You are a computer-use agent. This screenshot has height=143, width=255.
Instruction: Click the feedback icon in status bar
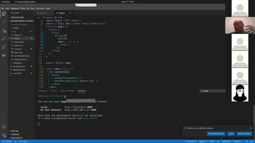coord(247,141)
